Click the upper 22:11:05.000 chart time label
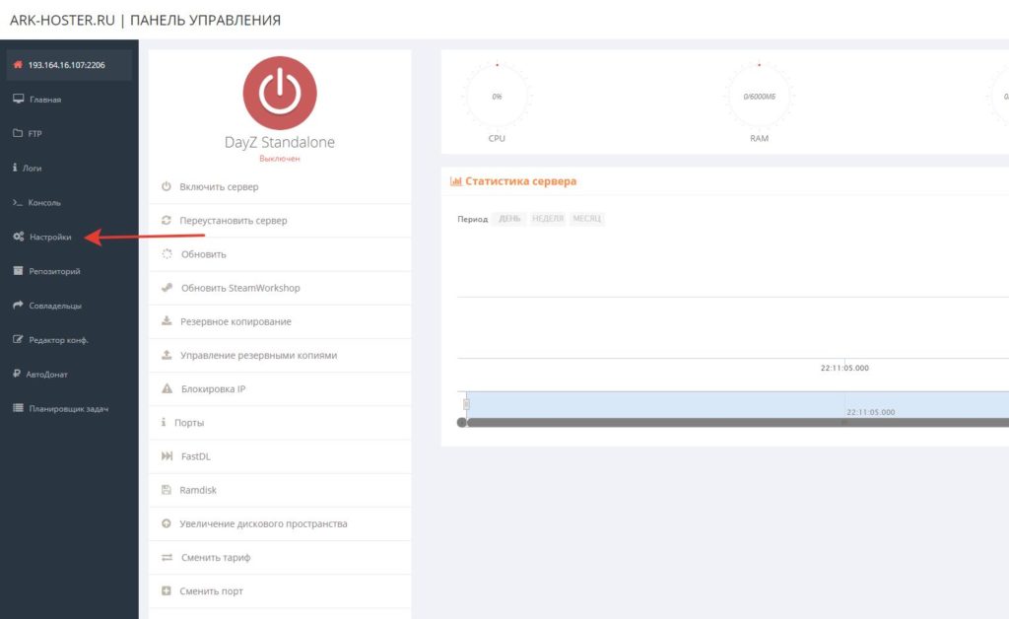 [844, 368]
